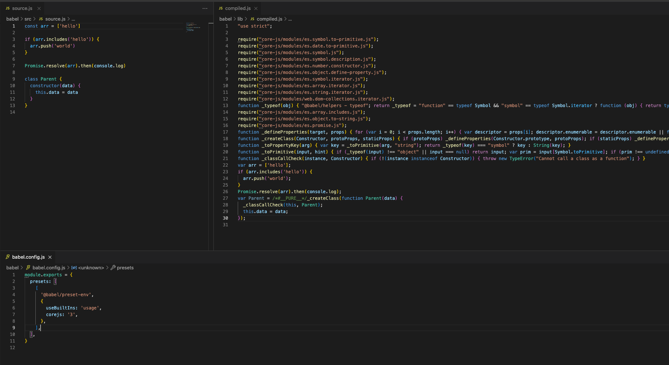Click the JS icon on compiled.js tab
The width and height of the screenshot is (669, 365).
(x=221, y=8)
